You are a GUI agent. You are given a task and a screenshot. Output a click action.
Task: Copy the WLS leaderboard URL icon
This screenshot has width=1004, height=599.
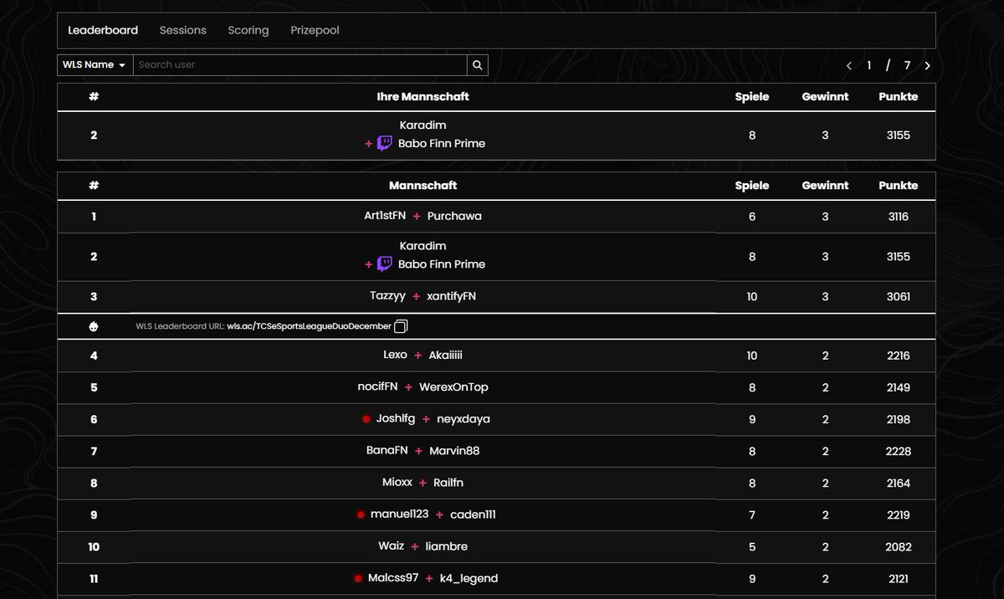coord(401,326)
